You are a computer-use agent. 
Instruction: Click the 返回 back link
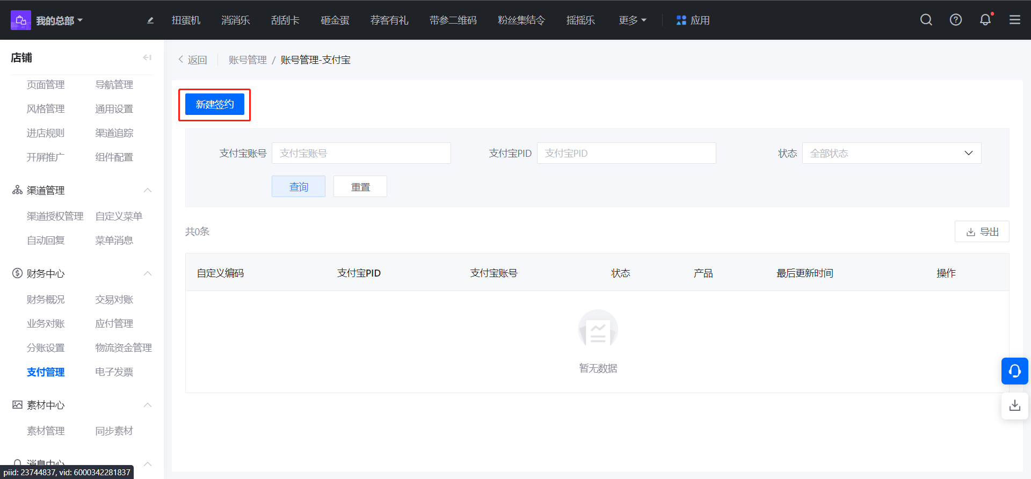[x=193, y=60]
